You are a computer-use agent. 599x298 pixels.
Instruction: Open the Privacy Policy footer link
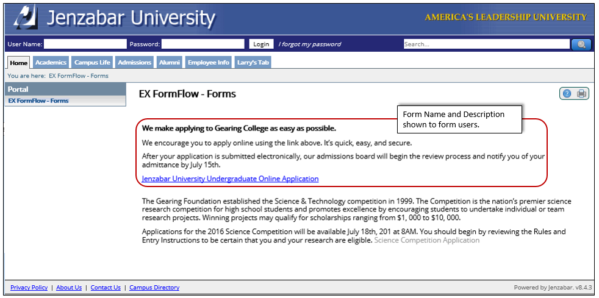click(29, 288)
